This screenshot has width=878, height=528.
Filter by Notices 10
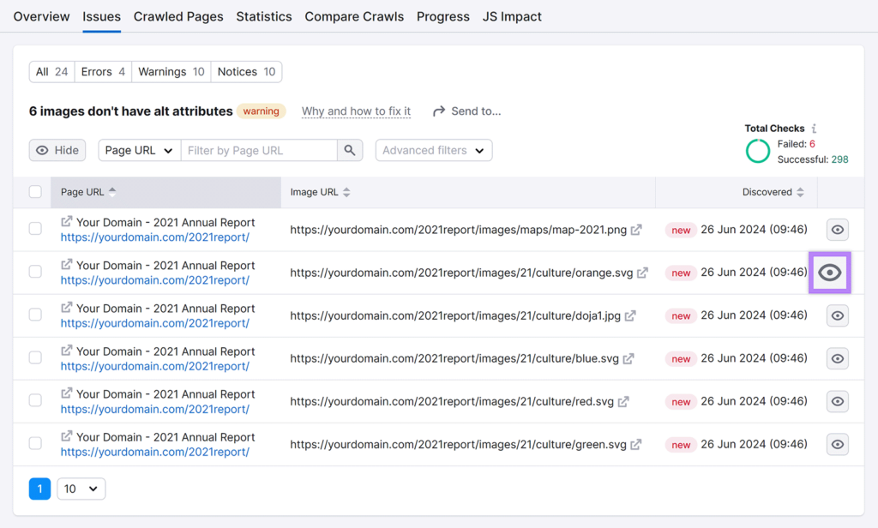(x=246, y=72)
